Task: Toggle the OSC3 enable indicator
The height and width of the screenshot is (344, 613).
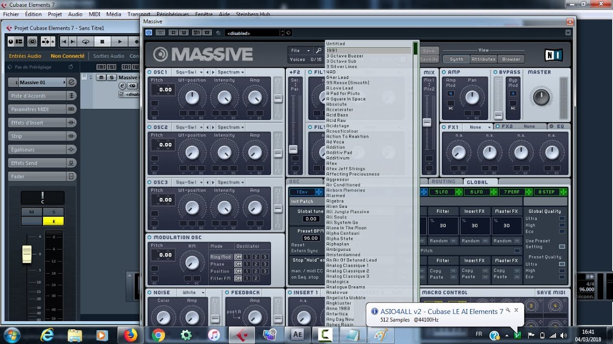Action: pos(150,183)
